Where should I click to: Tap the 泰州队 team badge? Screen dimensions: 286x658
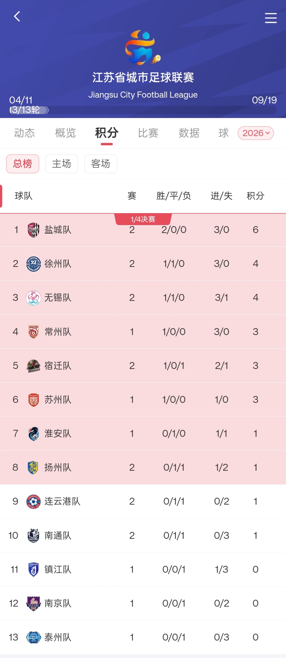(x=34, y=637)
